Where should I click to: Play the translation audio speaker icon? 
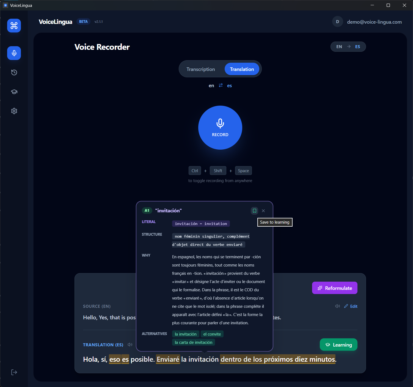[x=130, y=345]
